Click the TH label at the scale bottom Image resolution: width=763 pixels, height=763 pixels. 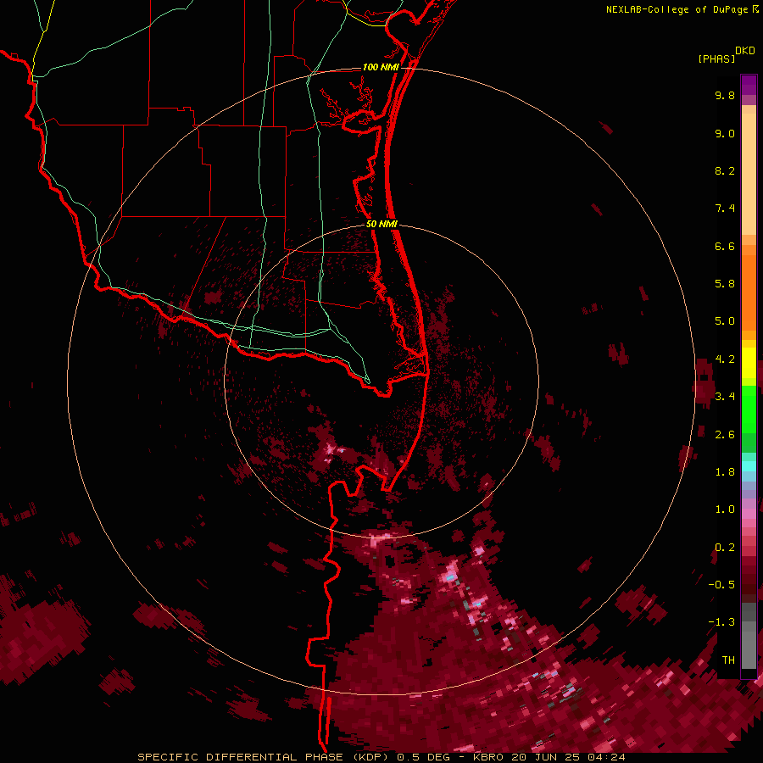728,660
